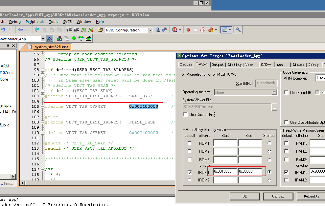This screenshot has width=325, height=206.
Task: Uncheck IROM1 default checkbox
Action: pyautogui.click(x=190, y=172)
